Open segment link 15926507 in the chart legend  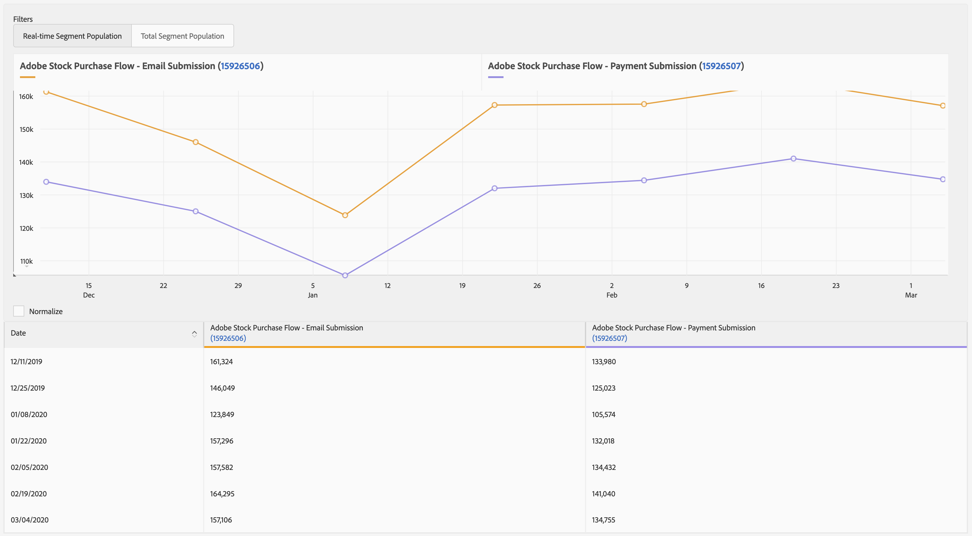(x=721, y=66)
